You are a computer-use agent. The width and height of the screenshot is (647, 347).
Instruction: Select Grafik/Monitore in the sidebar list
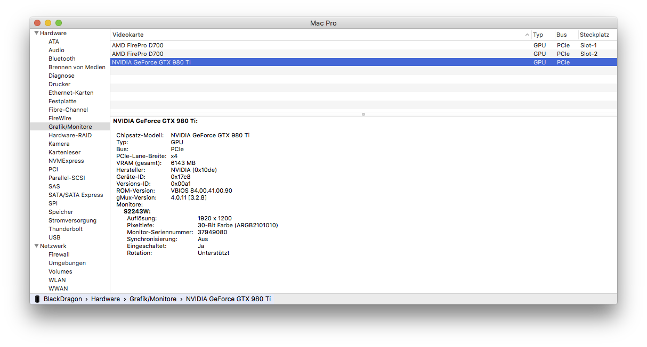70,127
